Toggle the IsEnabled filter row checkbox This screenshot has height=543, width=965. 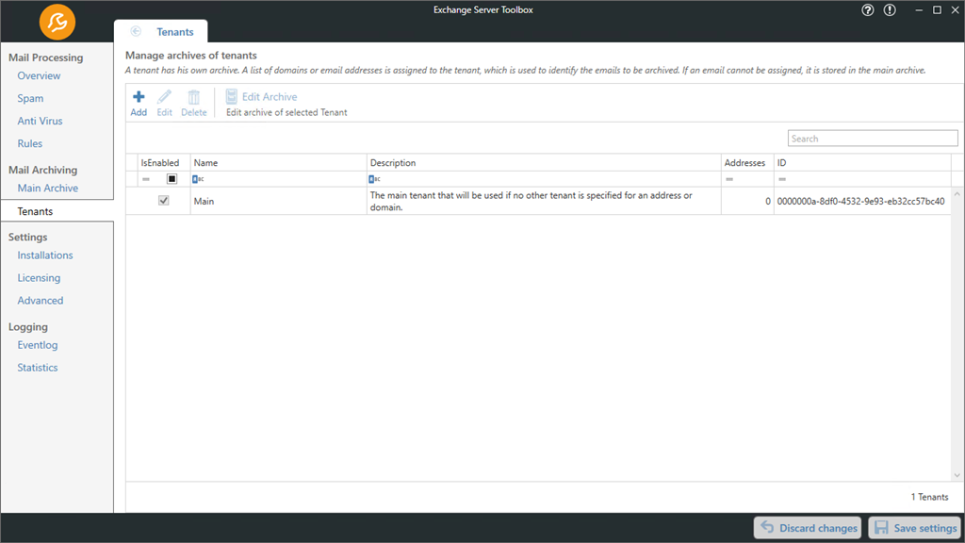(x=172, y=179)
